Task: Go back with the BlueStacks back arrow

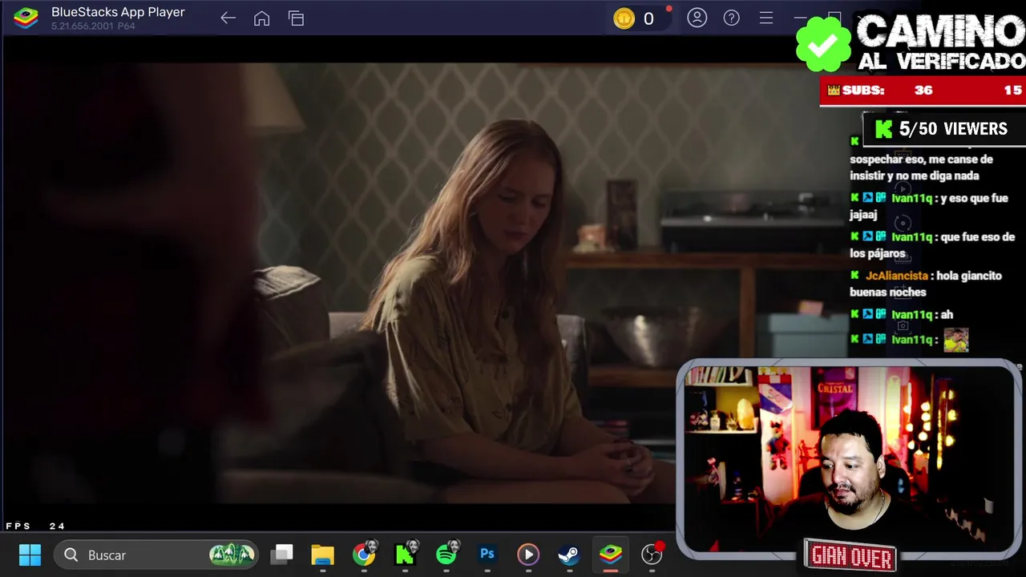Action: tap(228, 18)
